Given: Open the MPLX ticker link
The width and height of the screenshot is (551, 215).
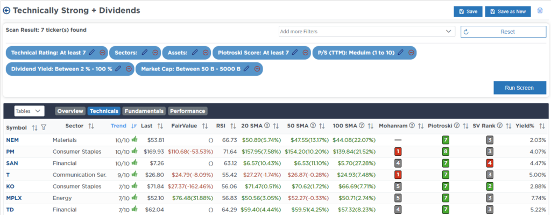Looking at the screenshot, I should [x=13, y=198].
